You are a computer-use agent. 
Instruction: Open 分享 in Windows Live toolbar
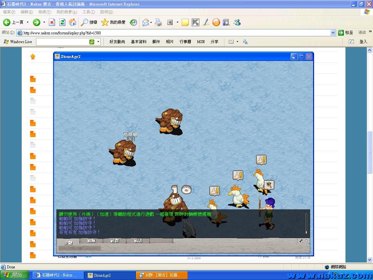(x=214, y=42)
